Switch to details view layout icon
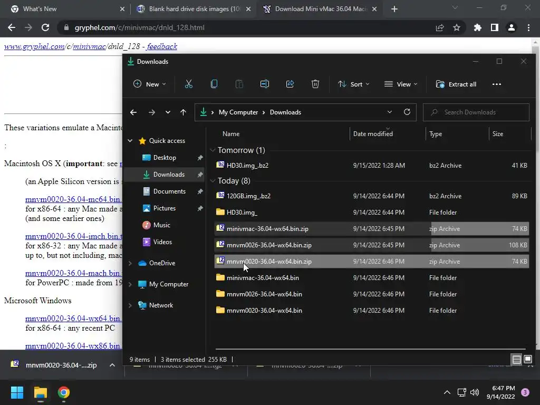The width and height of the screenshot is (540, 405). 516,360
